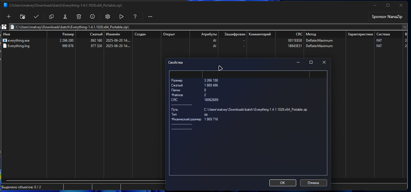Screen dimensions: 411x192
Task: Open archive info via the circled-i icon
Action: (93, 17)
